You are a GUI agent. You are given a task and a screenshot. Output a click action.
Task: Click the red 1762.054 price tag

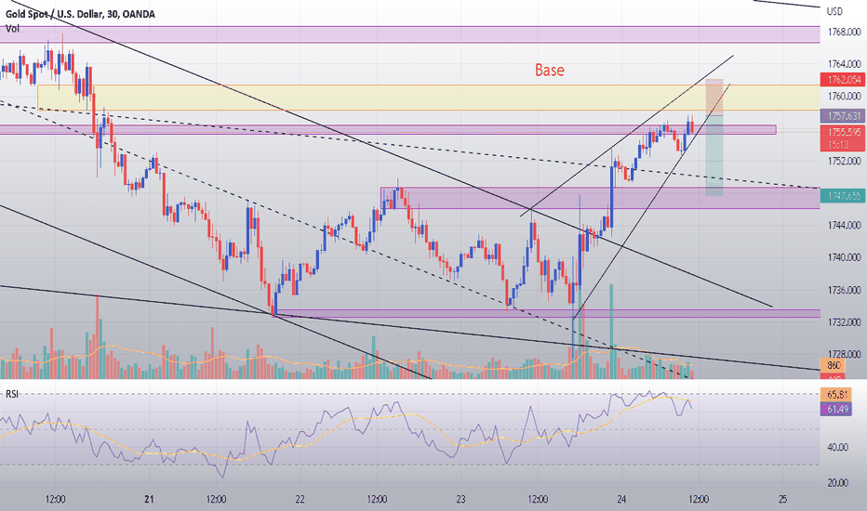(843, 80)
